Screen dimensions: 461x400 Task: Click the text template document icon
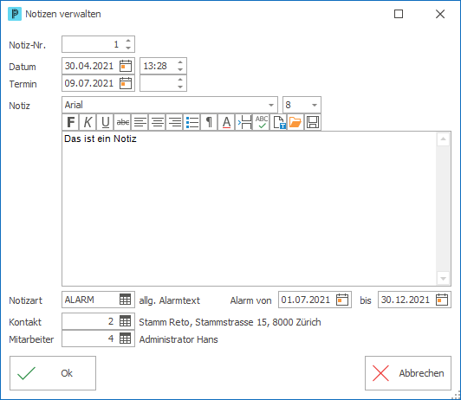click(278, 122)
